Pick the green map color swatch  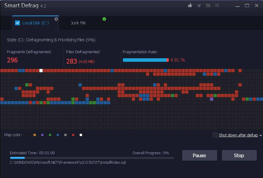(x=50, y=135)
